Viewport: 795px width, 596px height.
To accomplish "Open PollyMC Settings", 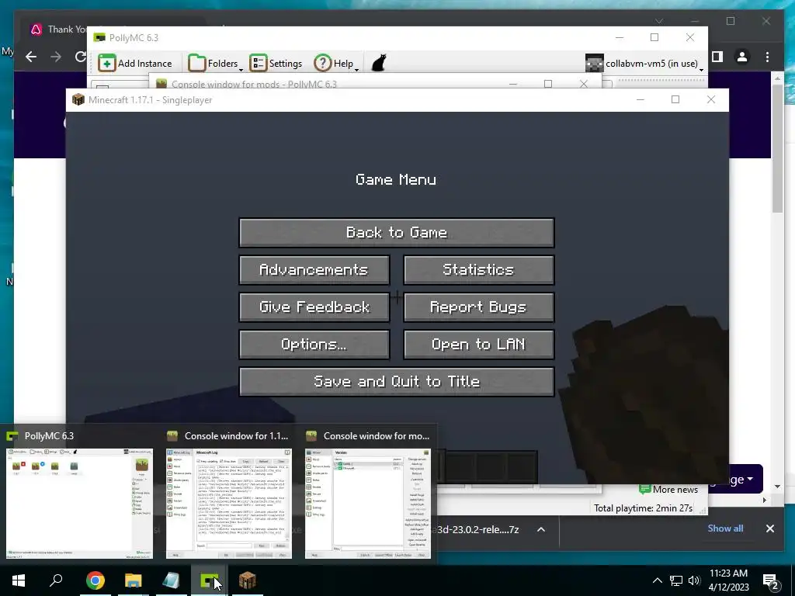I will coord(276,64).
